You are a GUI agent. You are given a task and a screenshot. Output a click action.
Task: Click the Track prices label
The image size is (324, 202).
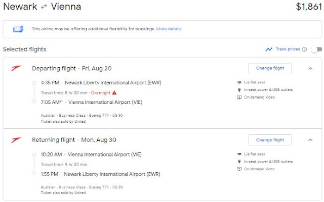288,49
